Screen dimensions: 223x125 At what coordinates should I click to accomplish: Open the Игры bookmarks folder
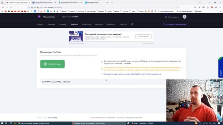(132, 11)
